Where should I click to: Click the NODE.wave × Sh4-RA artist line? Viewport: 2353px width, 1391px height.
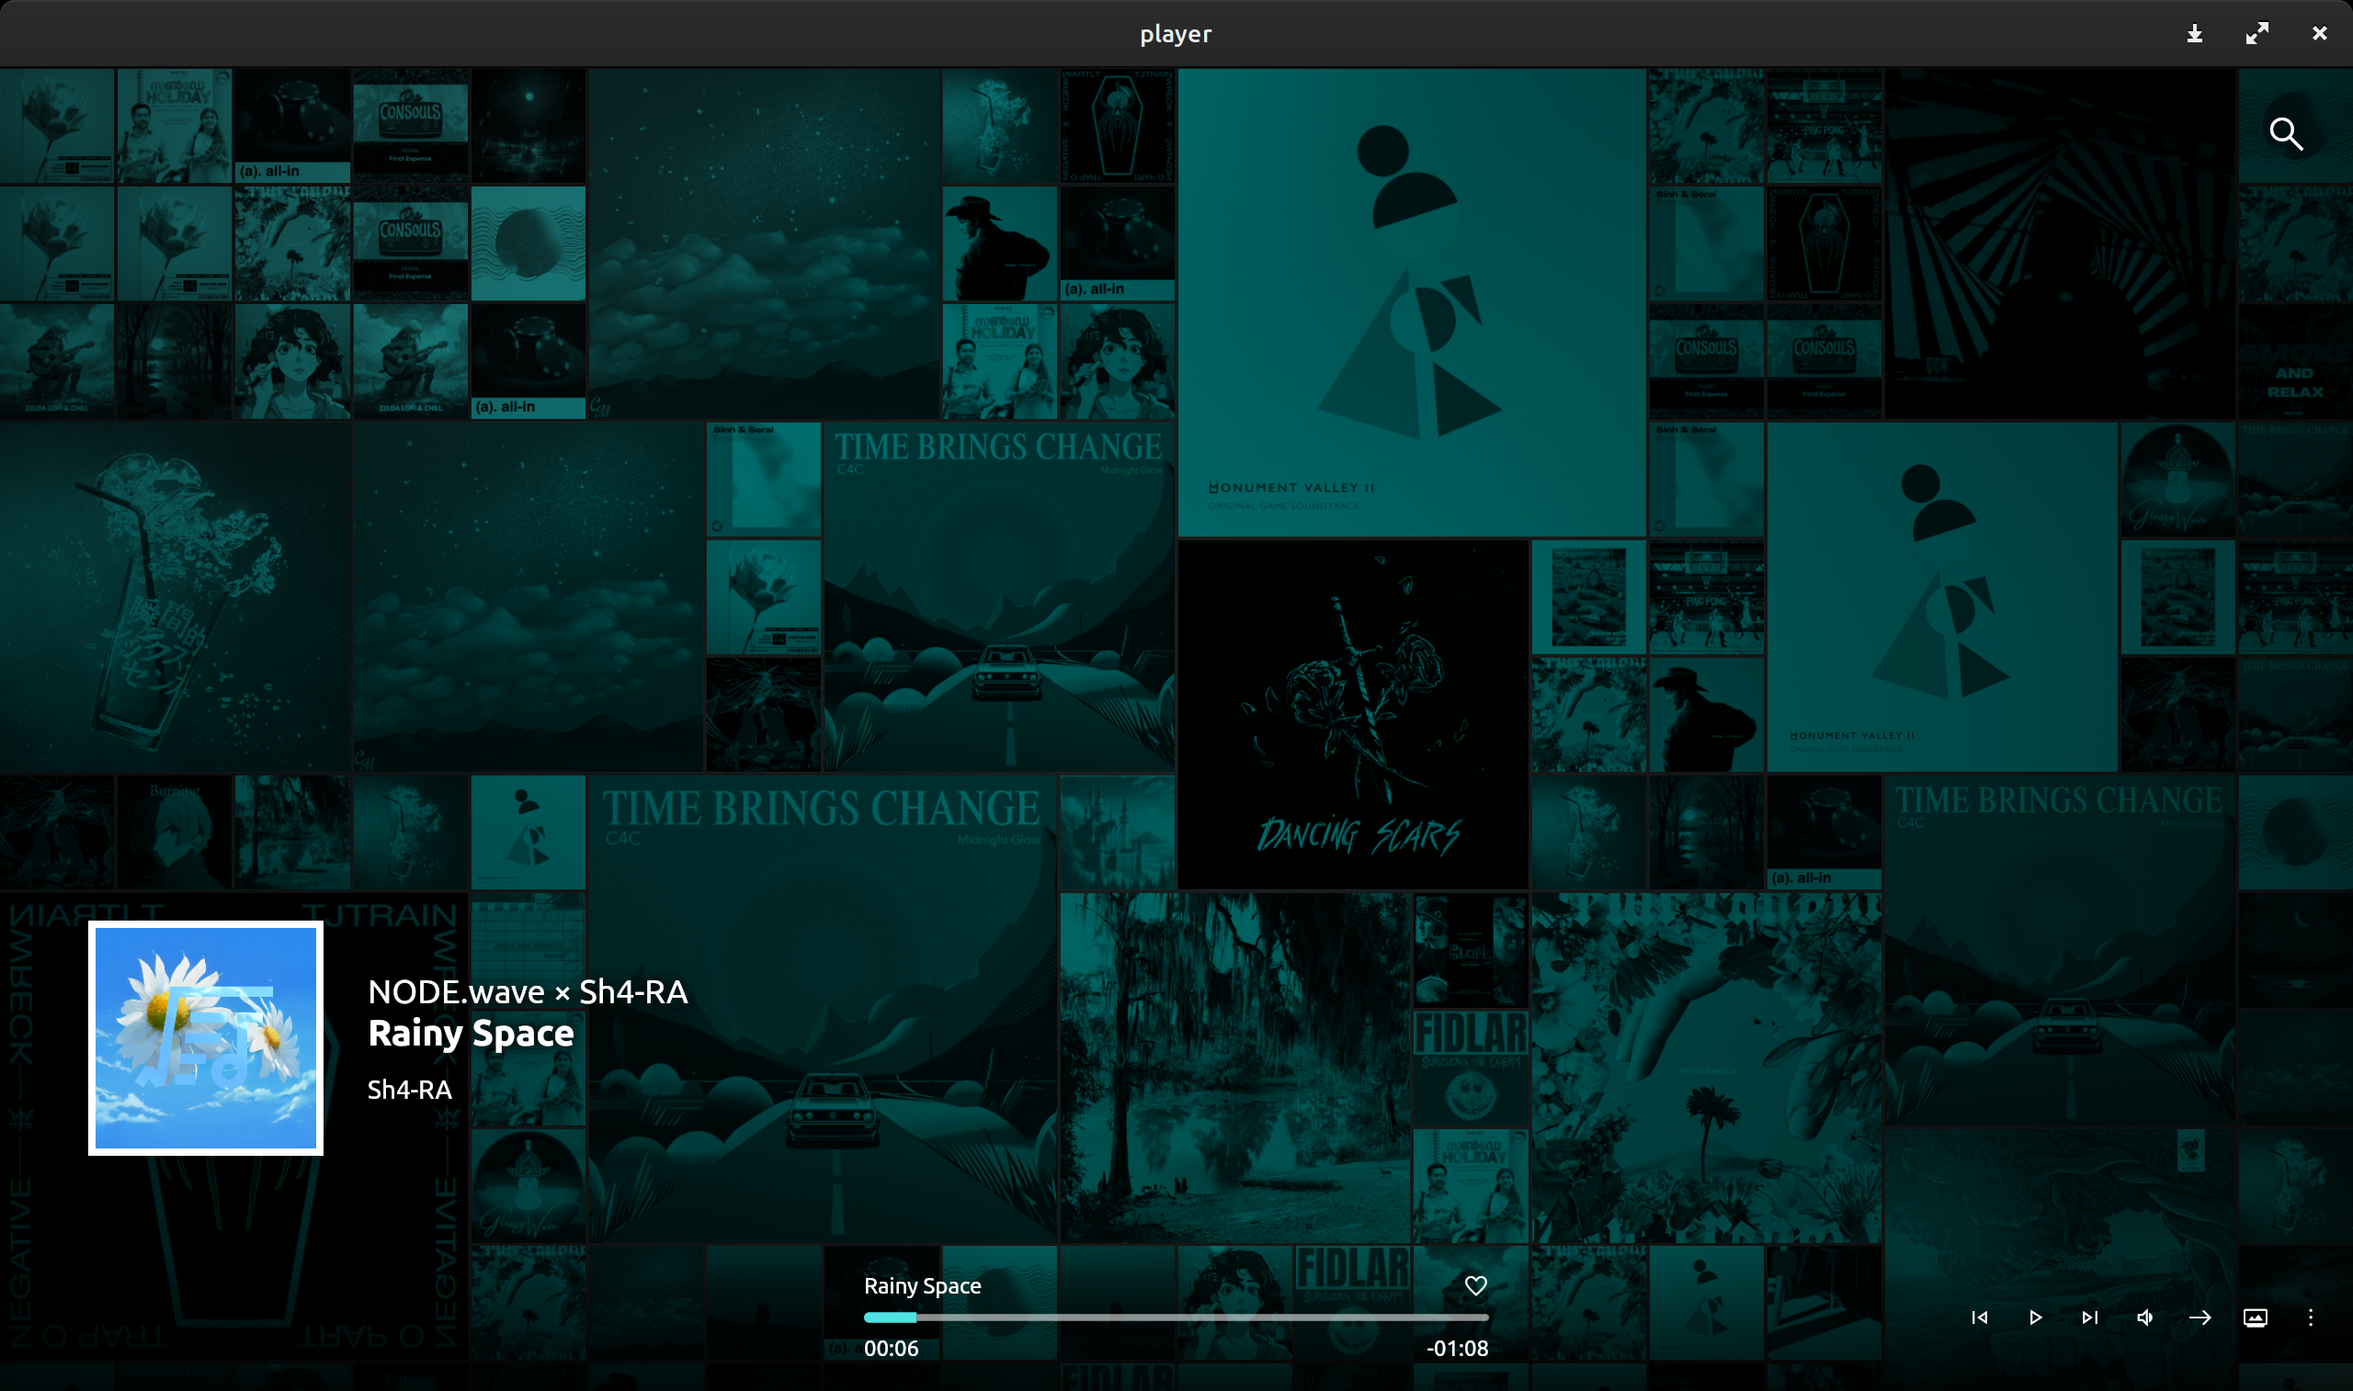(x=528, y=990)
